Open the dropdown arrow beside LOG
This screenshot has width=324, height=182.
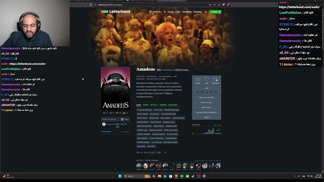point(219,12)
